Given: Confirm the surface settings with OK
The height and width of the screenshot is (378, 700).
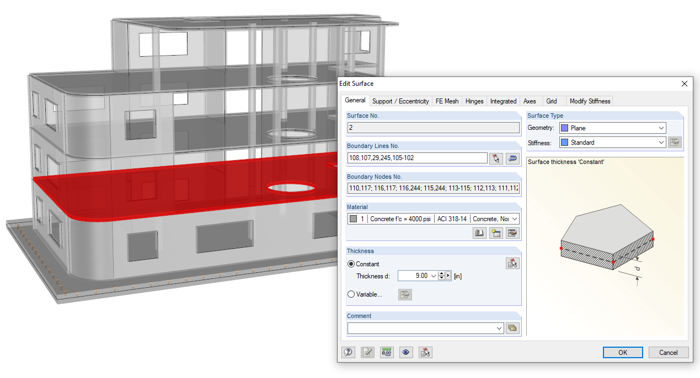Looking at the screenshot, I should pyautogui.click(x=623, y=352).
